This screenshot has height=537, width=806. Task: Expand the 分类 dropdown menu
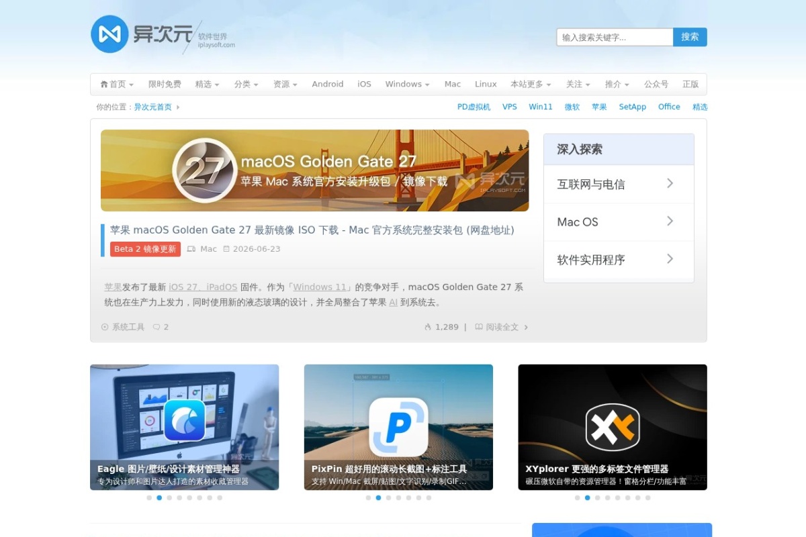246,84
